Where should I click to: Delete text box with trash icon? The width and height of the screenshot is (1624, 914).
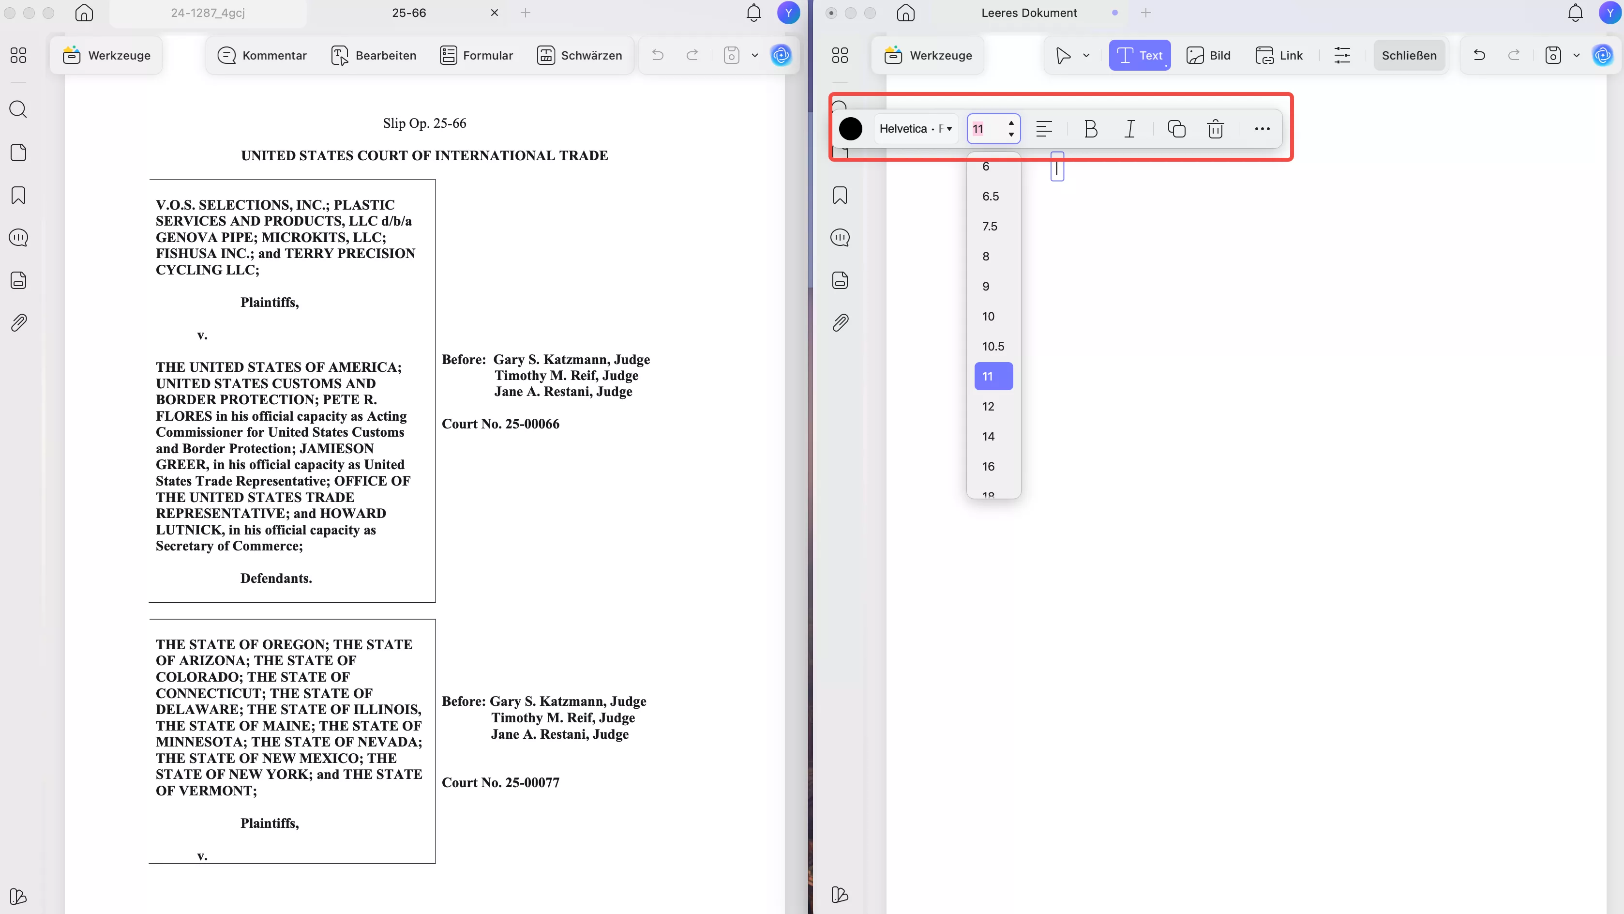(x=1216, y=129)
